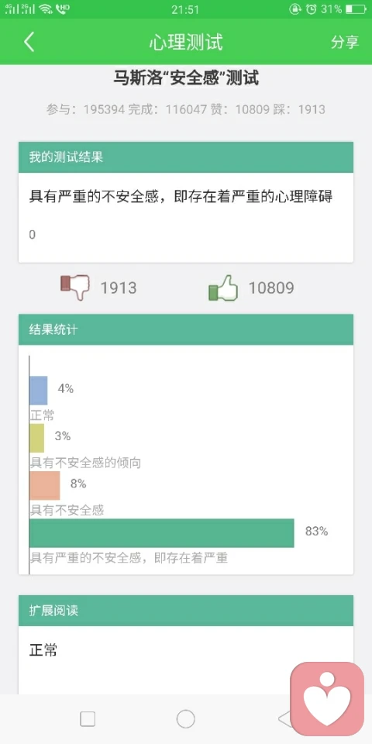The height and width of the screenshot is (744, 372).
Task: Open the 结果统计 section header
Action: click(186, 329)
